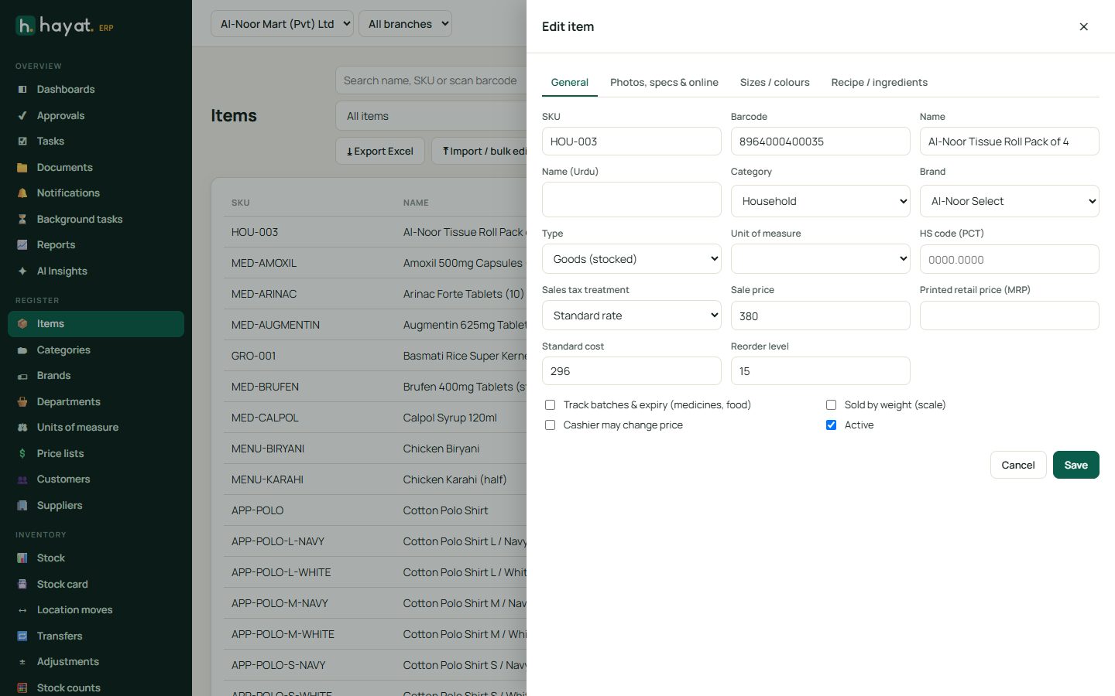
Task: Click the AI Insights sparkle icon
Action: (x=22, y=271)
